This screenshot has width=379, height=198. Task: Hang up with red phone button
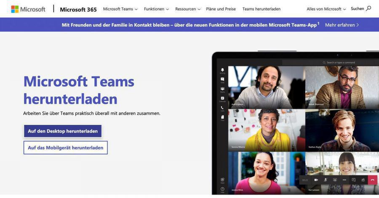pyautogui.click(x=373, y=180)
